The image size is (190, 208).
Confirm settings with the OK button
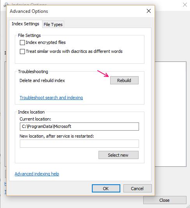click(106, 189)
